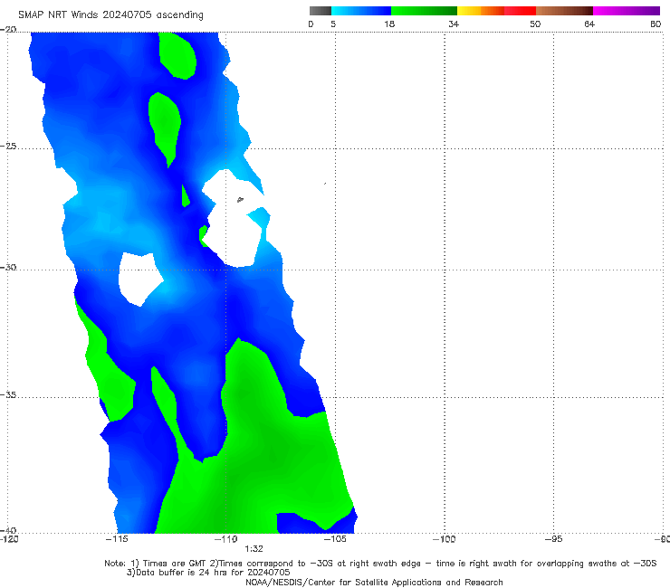Click the colorbar label '64'

point(589,24)
